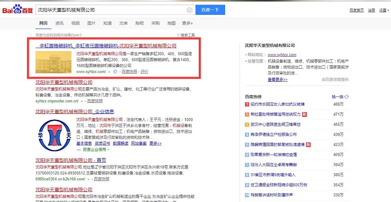Open 百度快照 for cnpowder result
Image resolution: width=391 pixels, height=202 pixels.
[95, 101]
